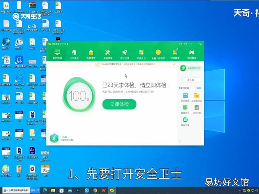Open Microsoft Edge from the taskbar
Image resolution: width=259 pixels, height=194 pixels.
[45, 190]
